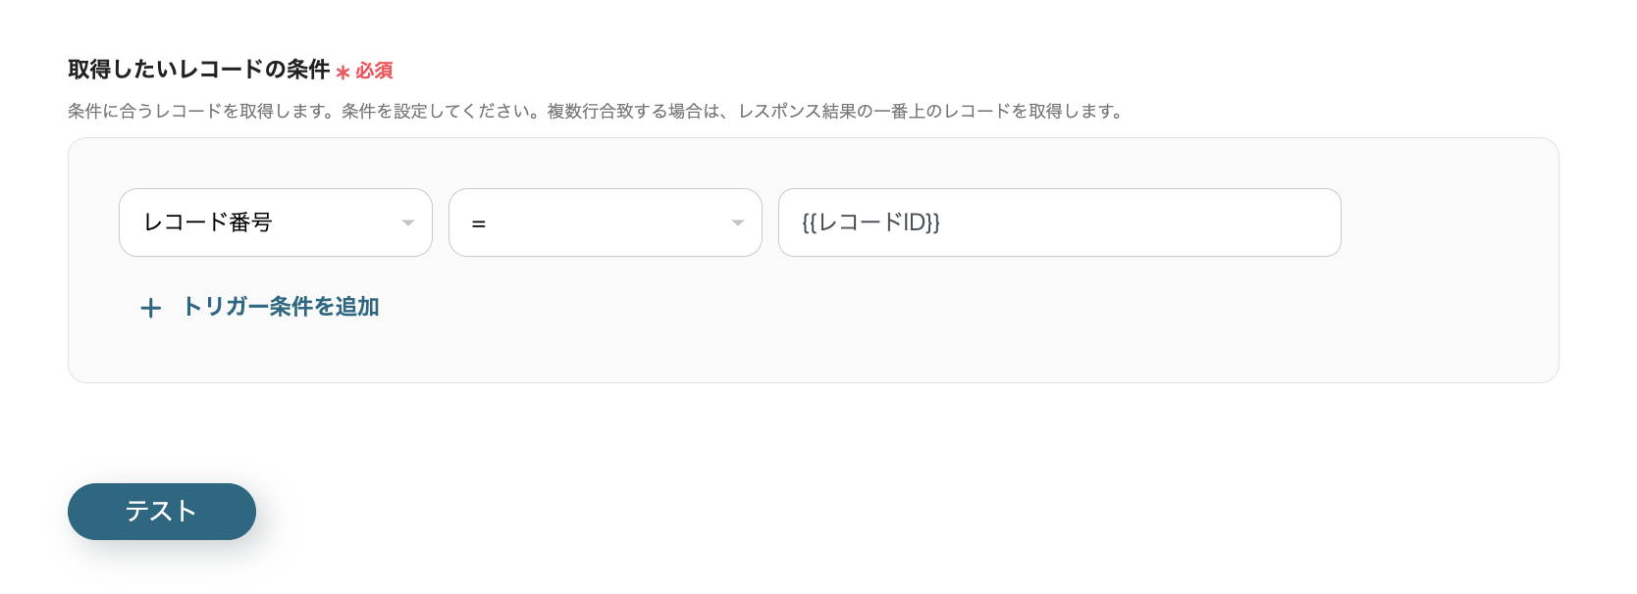Viewport: 1637px width, 594px height.
Task: Click トリガー条件を追加 to add a trigger condition
Action: (x=281, y=307)
